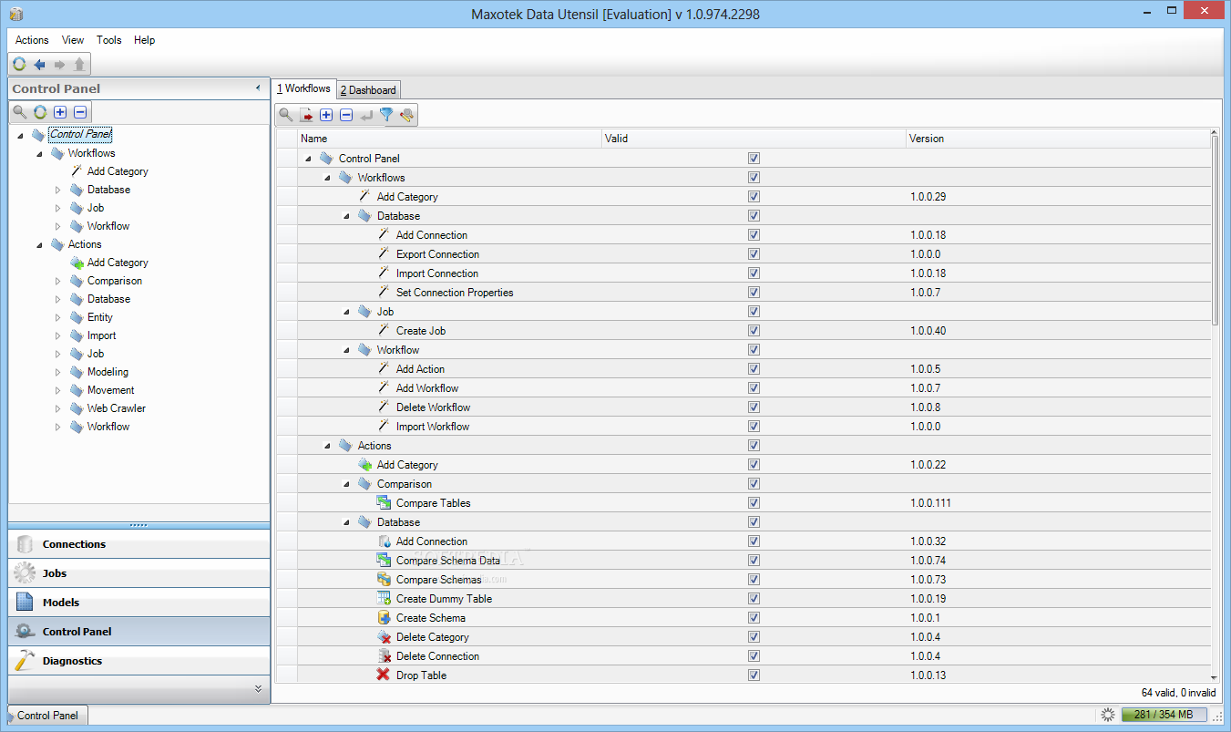Viewport: 1231px width, 732px height.
Task: Open the navigation pane overflow chevron
Action: [258, 688]
